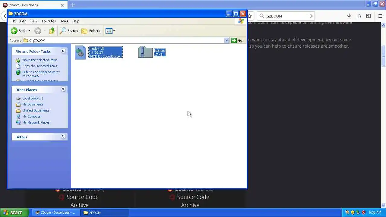Collapse the Other Places panel
386x217 pixels.
point(63,89)
